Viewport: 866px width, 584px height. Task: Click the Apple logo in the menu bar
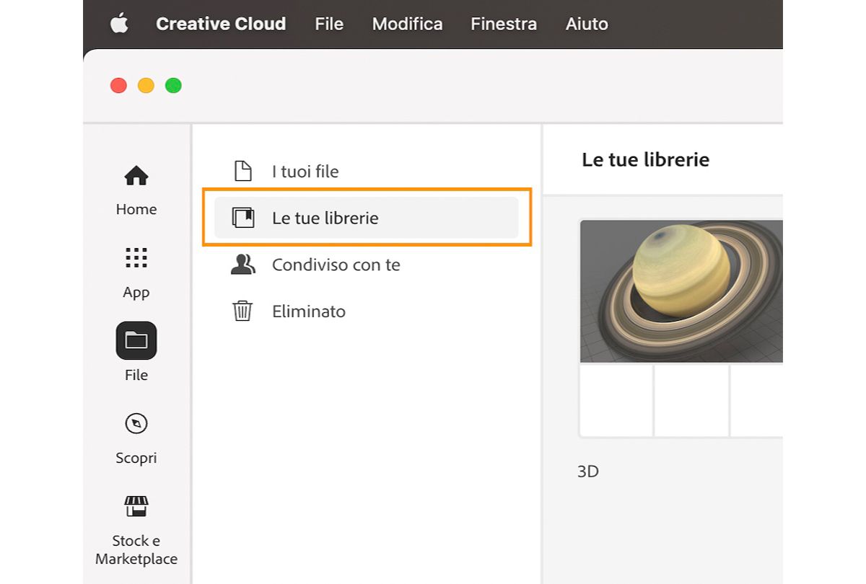pyautogui.click(x=118, y=24)
